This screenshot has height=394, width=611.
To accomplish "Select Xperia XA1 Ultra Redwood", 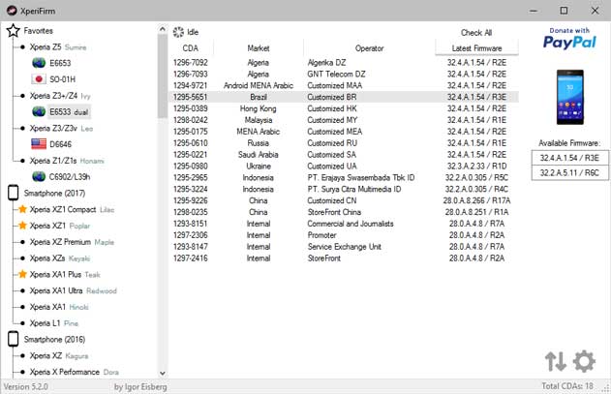I will coord(73,290).
